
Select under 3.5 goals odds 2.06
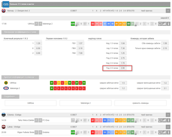(123, 68)
